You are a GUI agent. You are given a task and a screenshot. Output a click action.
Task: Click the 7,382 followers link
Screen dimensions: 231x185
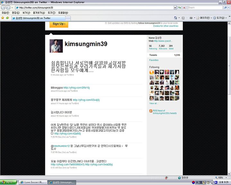coord(163,47)
